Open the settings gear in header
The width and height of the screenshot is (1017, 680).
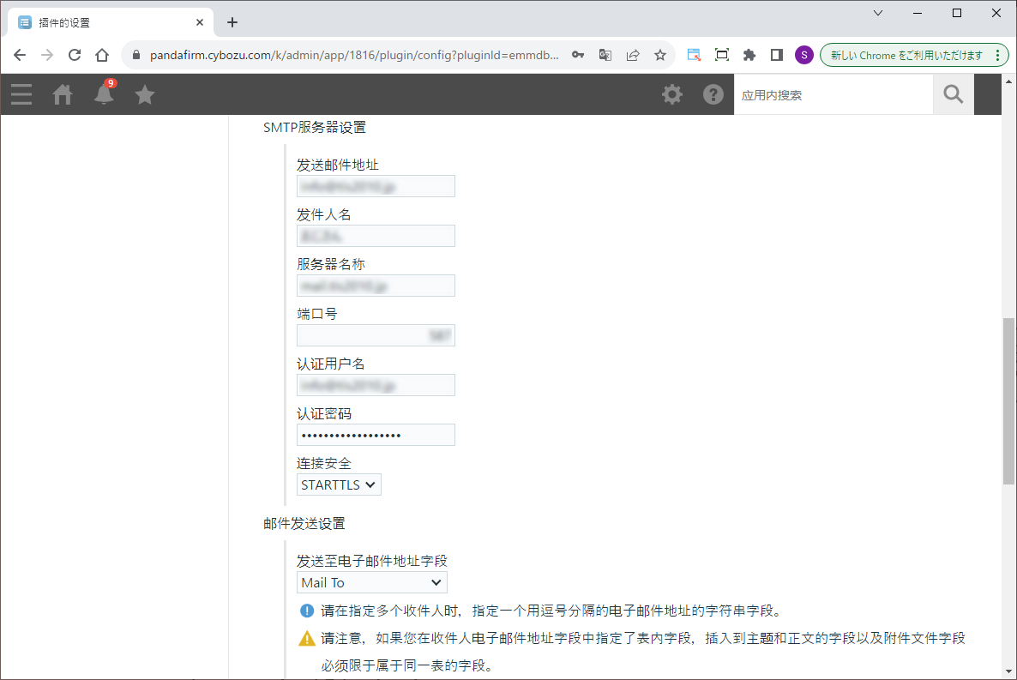coord(672,94)
